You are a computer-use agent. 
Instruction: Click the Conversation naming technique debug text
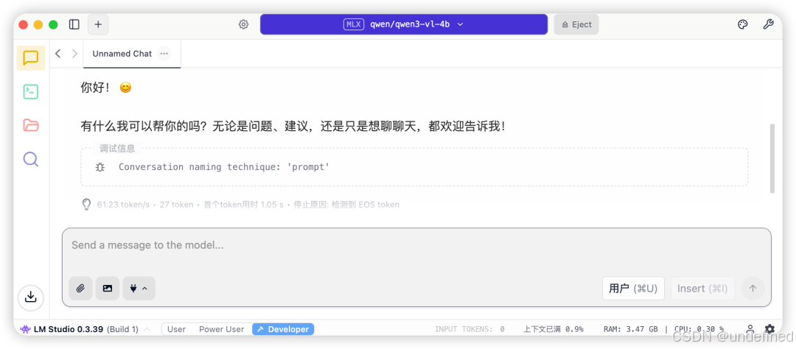[224, 167]
